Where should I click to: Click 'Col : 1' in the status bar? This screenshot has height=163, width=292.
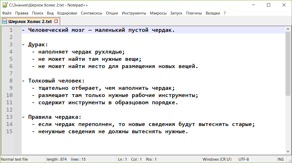tap(136, 159)
